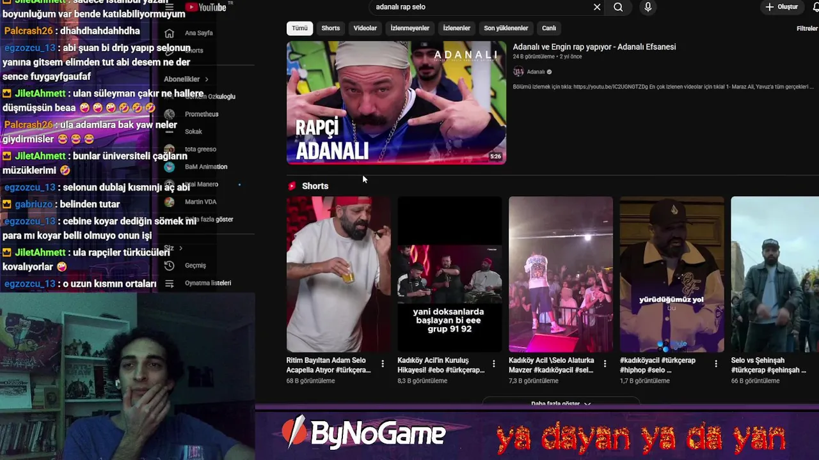819x460 pixels.
Task: Click the YouTube logo
Action: [205, 7]
